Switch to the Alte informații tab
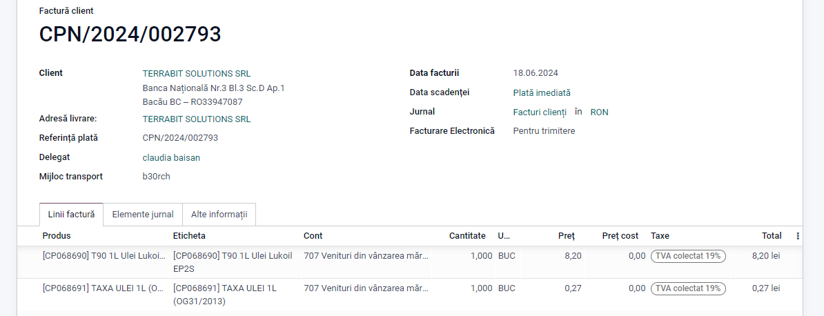824x316 pixels. (219, 215)
